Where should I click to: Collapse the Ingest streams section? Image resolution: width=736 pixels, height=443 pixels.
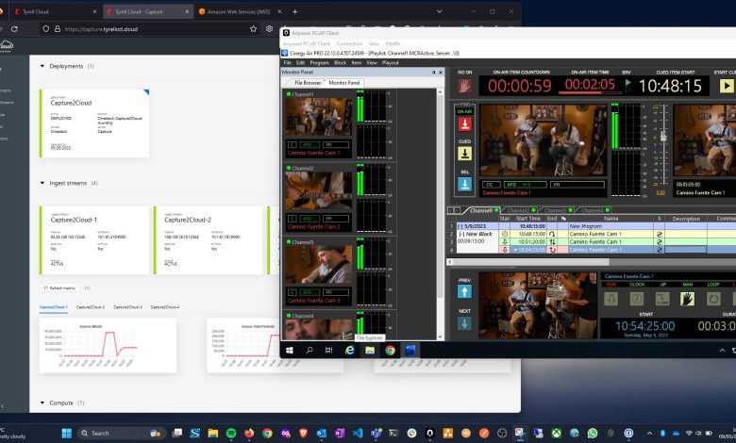pos(42,183)
